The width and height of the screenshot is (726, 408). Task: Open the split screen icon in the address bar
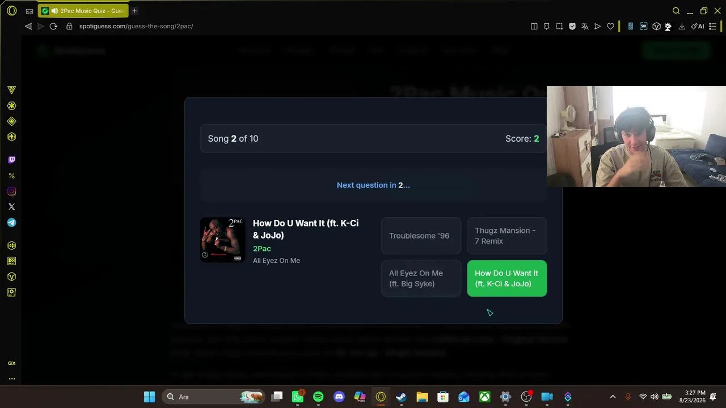[x=534, y=26]
